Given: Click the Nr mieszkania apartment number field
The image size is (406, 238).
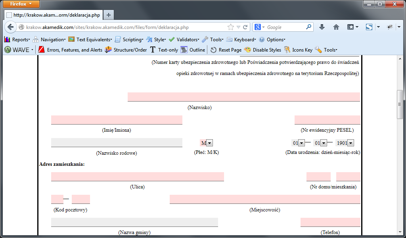Looking at the screenshot, I should click(x=348, y=177).
